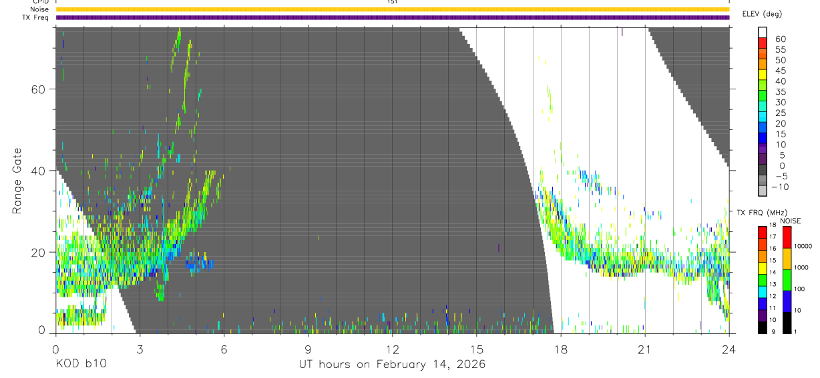Click the 'UT hours on February 14, 2026' label

(392, 365)
